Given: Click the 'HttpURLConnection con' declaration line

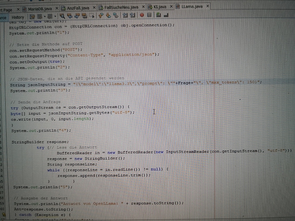Looking at the screenshot, I should 92,26.
